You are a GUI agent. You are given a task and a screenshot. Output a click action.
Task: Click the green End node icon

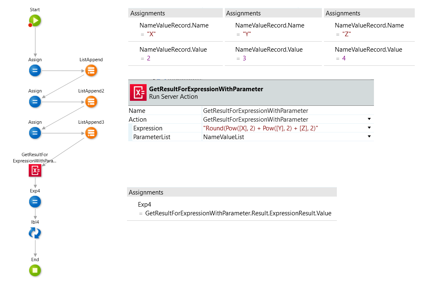35,270
